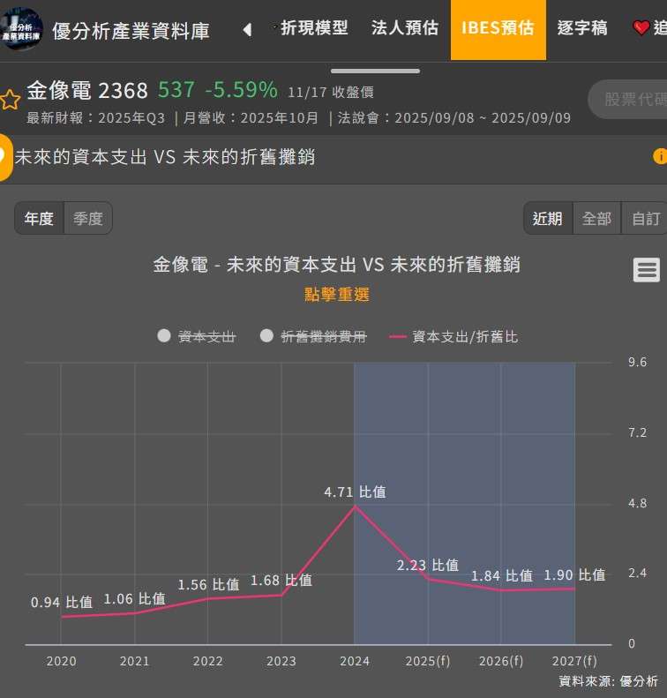Click the red heart follow icon
Viewport: 667px width, 698px height.
641,28
